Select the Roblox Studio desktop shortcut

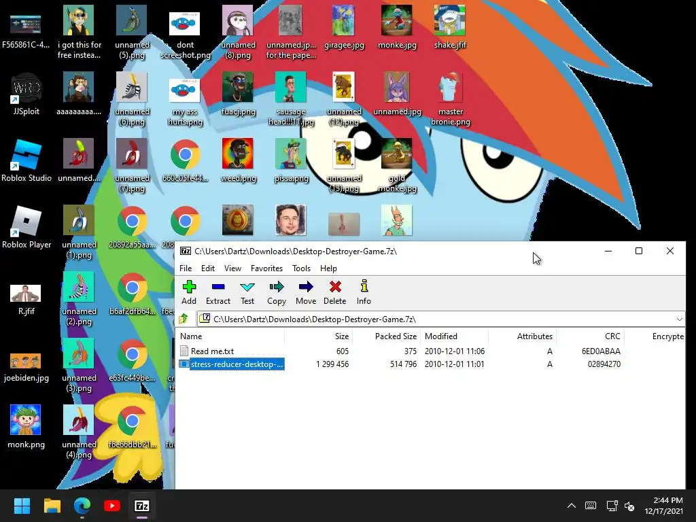pyautogui.click(x=27, y=160)
